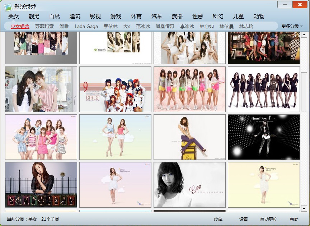The image size is (310, 226).
Task: Click the vertical scrollbar thumb
Action: click(x=304, y=92)
